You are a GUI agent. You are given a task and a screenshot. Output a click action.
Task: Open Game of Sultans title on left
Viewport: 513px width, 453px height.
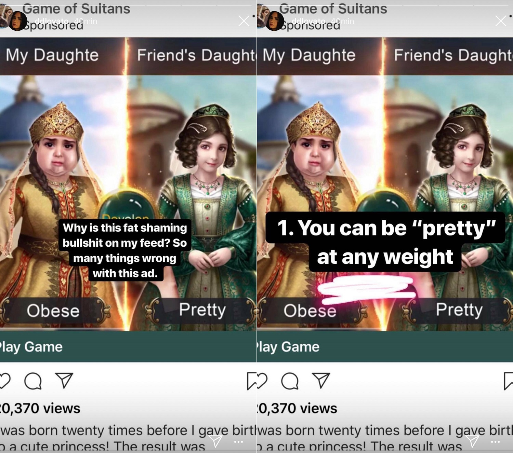76,9
